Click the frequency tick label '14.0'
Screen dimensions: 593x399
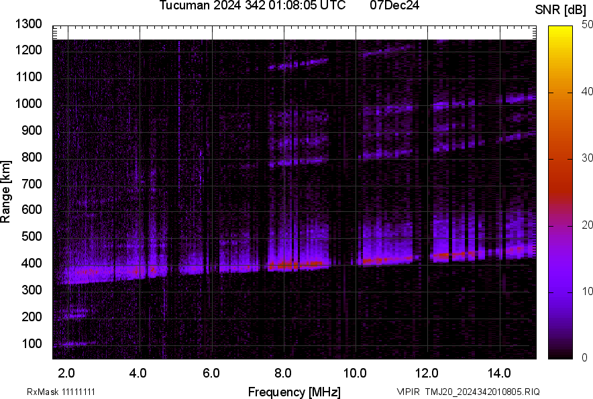pos(499,374)
